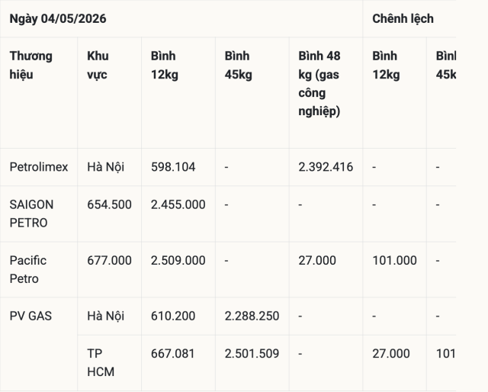
Task: Click the Ngày 04/05/2026 header cell
Action: coord(181,18)
